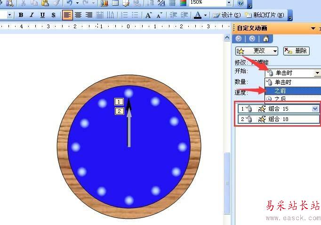Screen dimensions: 321x225
Task: Select the Format Painter brush
Action: (x=56, y=3)
